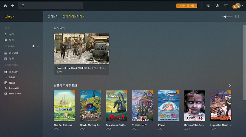Click the user menu dropdown arrow
The width and height of the screenshot is (246, 137).
tap(242, 6)
